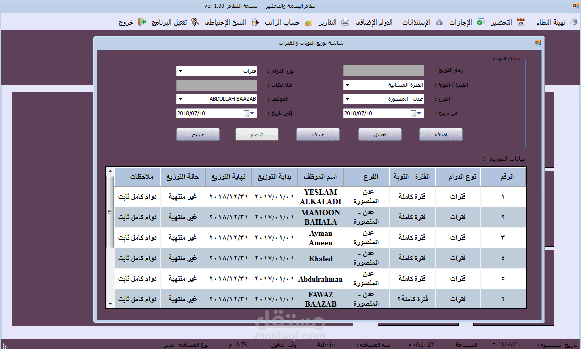Select YESLAM ALKALADI row
This screenshot has width=581, height=349.
click(320, 197)
